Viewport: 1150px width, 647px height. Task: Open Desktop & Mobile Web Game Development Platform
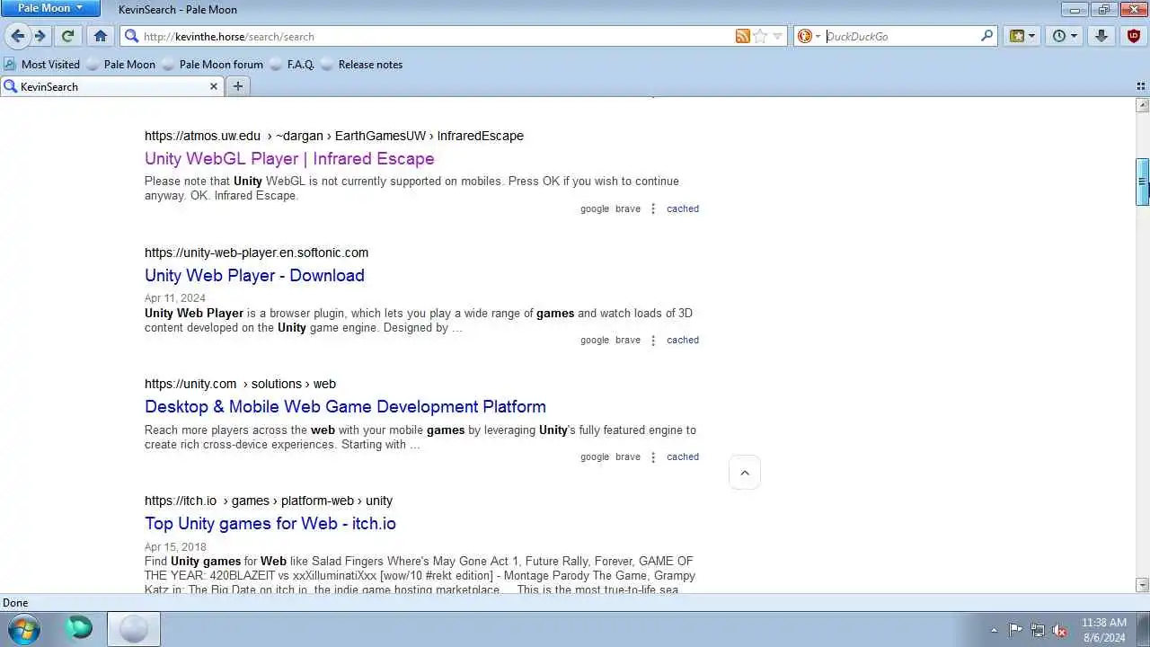[345, 406]
